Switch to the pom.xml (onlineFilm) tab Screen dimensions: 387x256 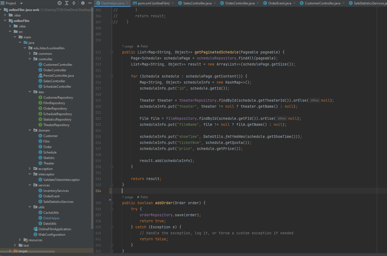point(153,3)
